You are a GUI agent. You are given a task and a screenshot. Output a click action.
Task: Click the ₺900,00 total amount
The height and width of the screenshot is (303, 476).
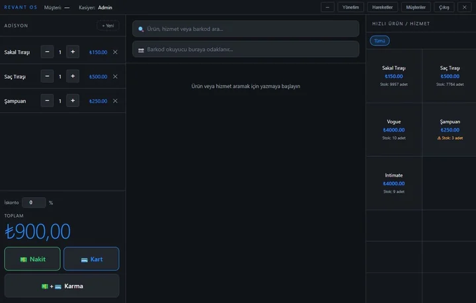(x=38, y=232)
